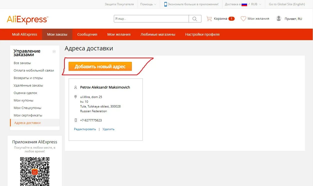Expand the Помощь dropdown
This screenshot has height=186, width=313.
148,4
